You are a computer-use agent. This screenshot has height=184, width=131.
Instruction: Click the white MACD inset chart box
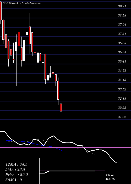72,171
